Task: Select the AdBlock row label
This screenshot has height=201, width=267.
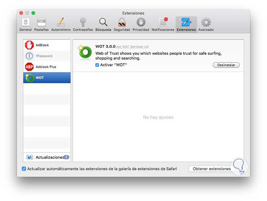Action: (x=42, y=45)
